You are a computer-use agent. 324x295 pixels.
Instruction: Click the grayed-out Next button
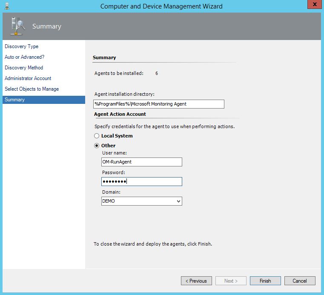tap(231, 281)
